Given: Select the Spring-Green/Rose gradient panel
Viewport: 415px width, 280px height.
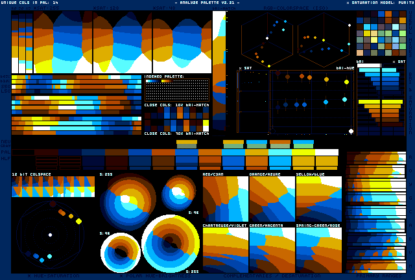Looking at the screenshot, I should 318,250.
